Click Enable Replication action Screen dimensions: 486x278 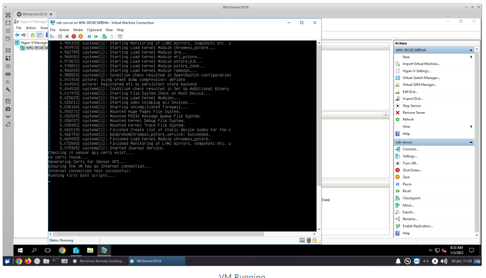pyautogui.click(x=418, y=226)
